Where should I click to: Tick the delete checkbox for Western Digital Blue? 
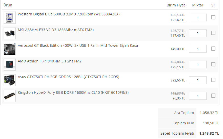(213, 17)
